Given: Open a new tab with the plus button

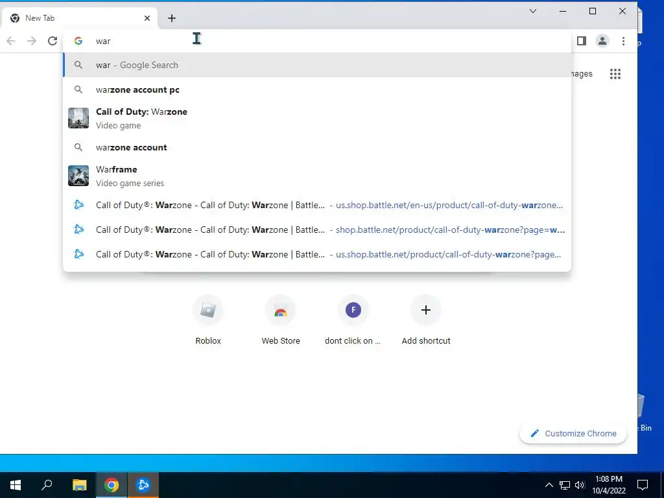Looking at the screenshot, I should coord(171,18).
